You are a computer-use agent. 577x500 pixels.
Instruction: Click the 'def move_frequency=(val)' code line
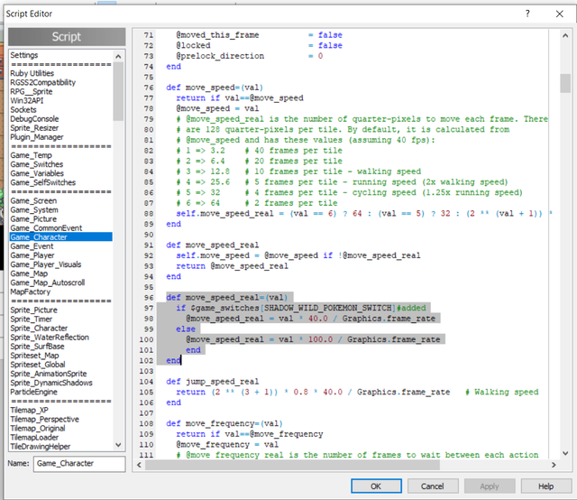click(x=224, y=423)
